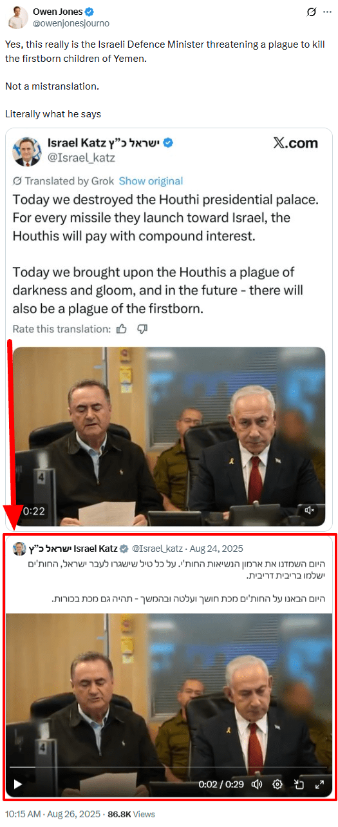This screenshot has height=827, width=338.
Task: Click the Owen Jones display name
Action: 57,12
